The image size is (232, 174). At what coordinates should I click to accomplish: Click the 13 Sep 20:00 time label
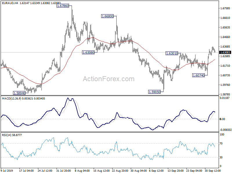pyautogui.click(x=176, y=171)
